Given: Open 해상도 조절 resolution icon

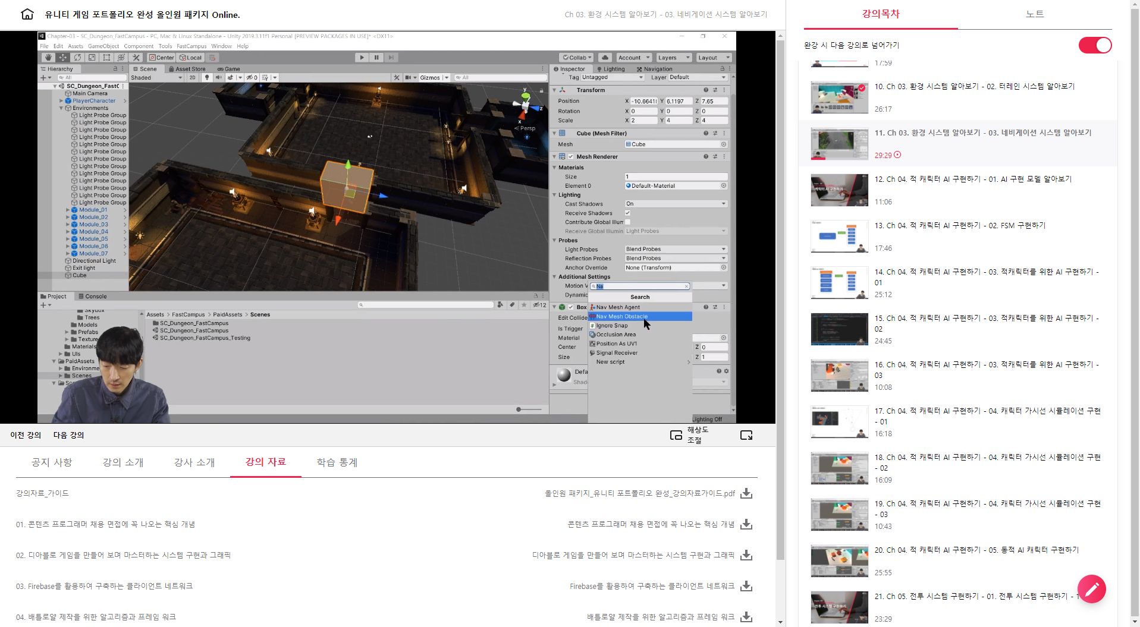Looking at the screenshot, I should click(x=676, y=435).
